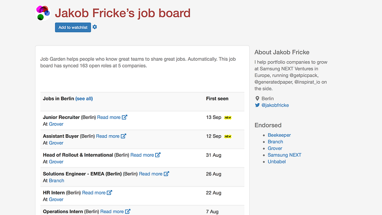This screenshot has width=382, height=215.
Task: Click external link icon for Operations Intern
Action: (x=127, y=211)
